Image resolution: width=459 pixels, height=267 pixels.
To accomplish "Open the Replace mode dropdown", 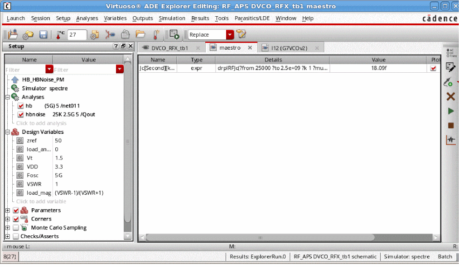I will 230,34.
